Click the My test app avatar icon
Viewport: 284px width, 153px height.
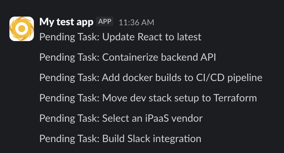(x=21, y=29)
